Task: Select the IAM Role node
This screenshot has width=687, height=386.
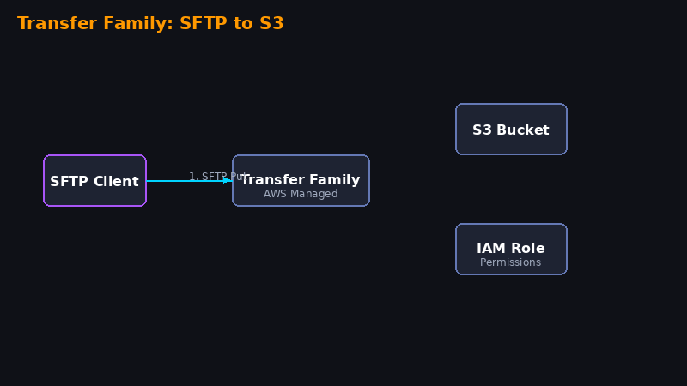Action: pyautogui.click(x=511, y=249)
